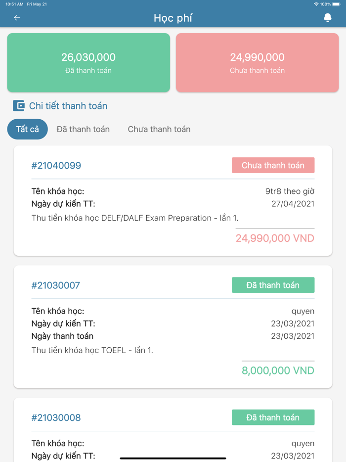Open invoice #21030007
Image resolution: width=346 pixels, height=462 pixels.
56,285
